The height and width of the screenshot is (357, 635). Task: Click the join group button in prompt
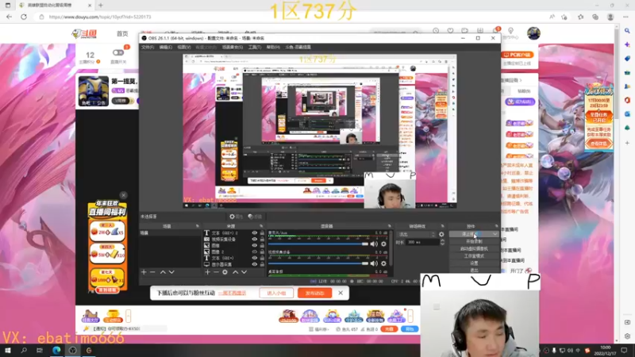click(x=276, y=293)
